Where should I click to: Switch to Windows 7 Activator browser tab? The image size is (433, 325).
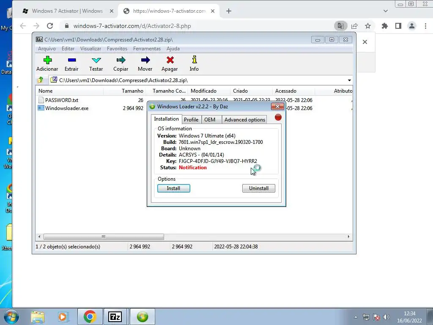click(x=67, y=11)
